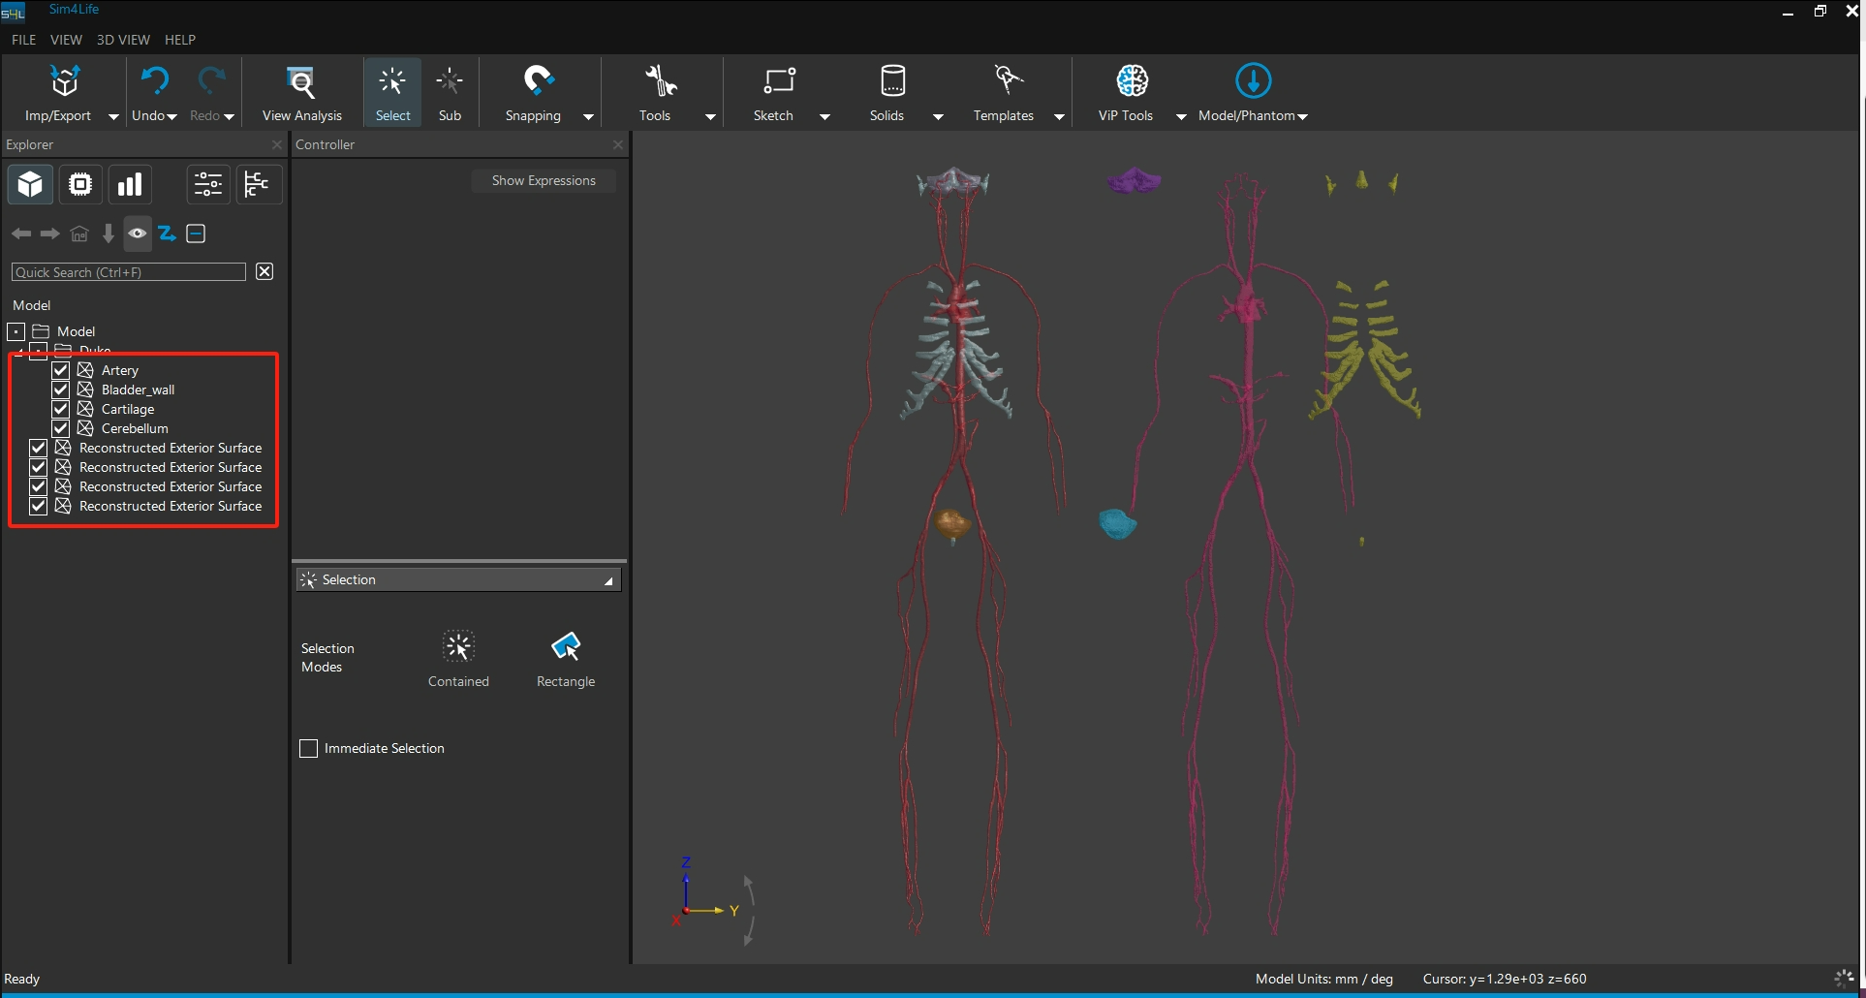
Task: Click the Undo arrow icon
Action: point(154,81)
